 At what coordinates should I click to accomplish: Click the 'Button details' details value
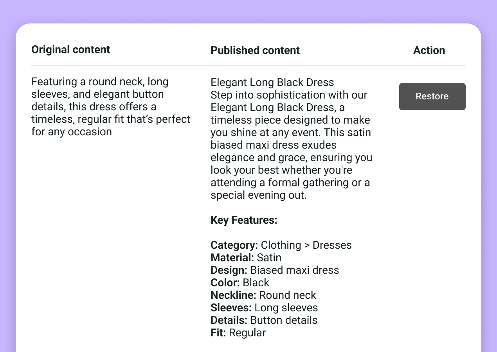coord(284,320)
